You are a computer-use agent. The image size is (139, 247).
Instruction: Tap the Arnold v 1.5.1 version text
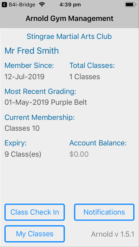(x=113, y=234)
